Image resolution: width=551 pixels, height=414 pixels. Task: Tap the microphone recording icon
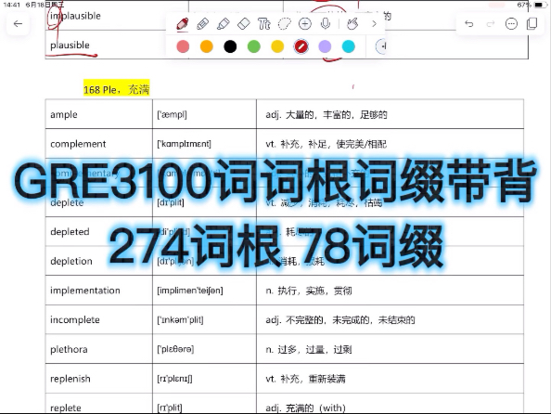(326, 24)
